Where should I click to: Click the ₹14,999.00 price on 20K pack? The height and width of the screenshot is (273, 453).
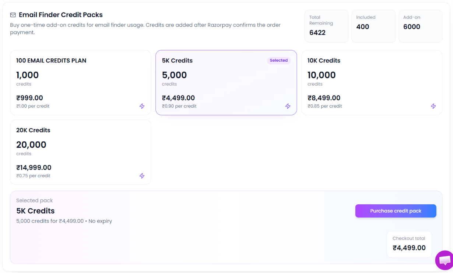click(x=34, y=168)
